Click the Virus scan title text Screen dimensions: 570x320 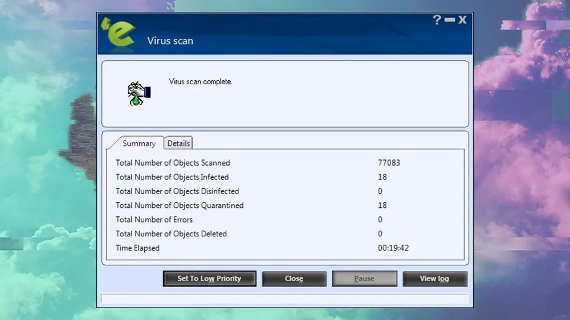(x=170, y=41)
